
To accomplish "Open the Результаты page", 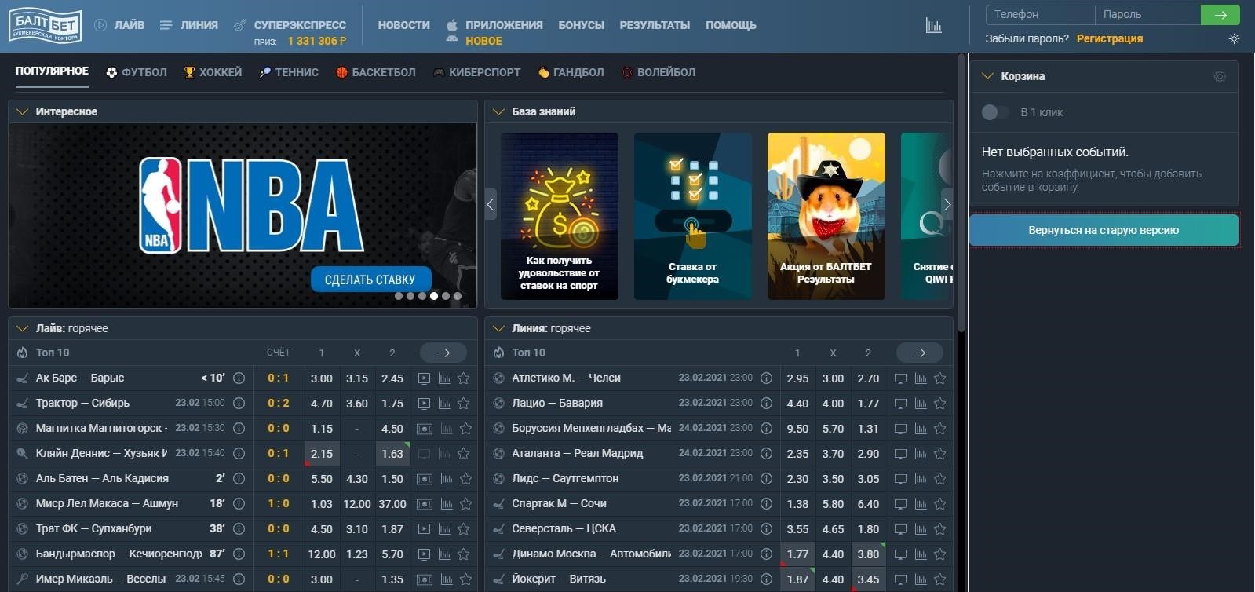I will 655,25.
